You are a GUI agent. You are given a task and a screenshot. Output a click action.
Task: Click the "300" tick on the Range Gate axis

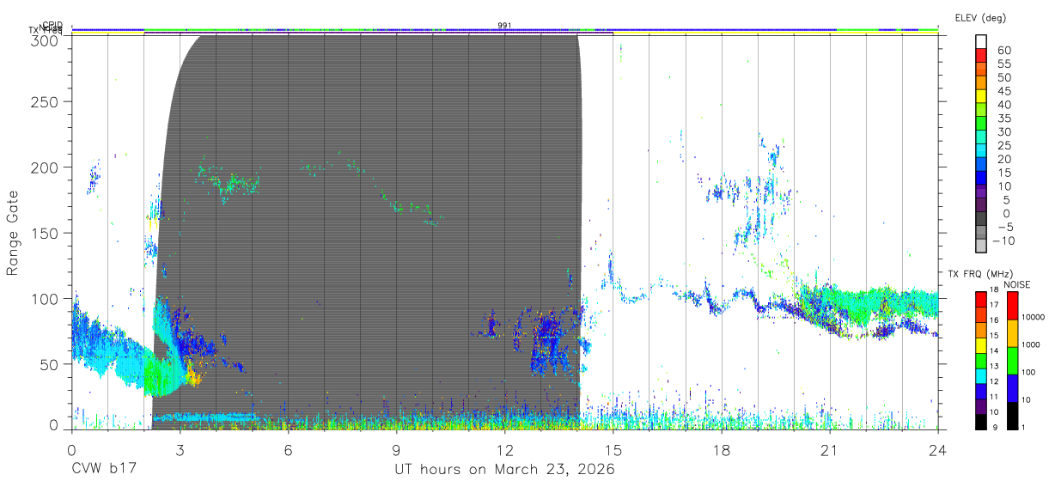point(44,40)
